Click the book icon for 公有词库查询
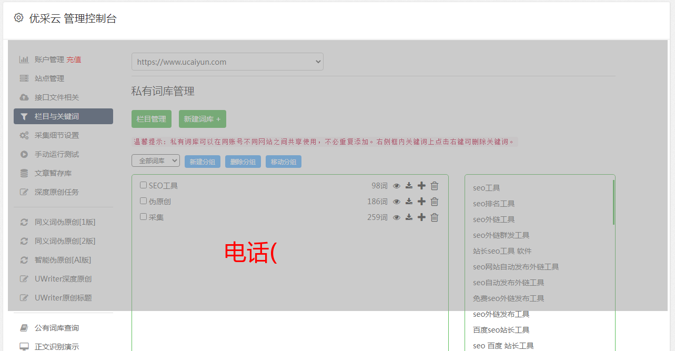This screenshot has height=351, width=675. tap(24, 328)
